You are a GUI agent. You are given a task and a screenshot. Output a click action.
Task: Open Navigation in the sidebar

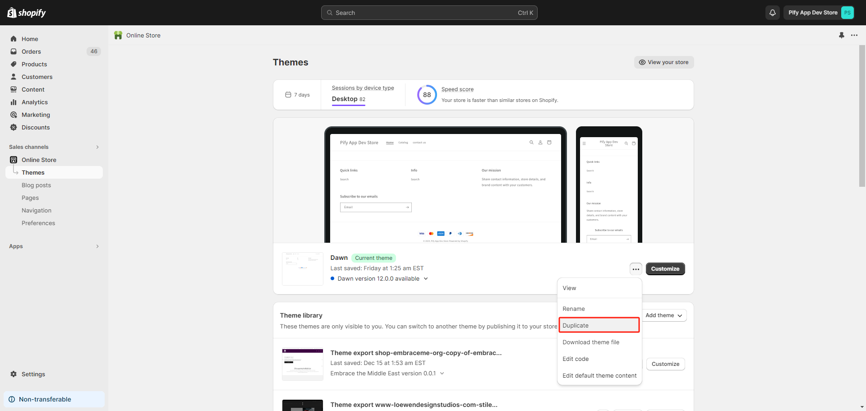37,210
